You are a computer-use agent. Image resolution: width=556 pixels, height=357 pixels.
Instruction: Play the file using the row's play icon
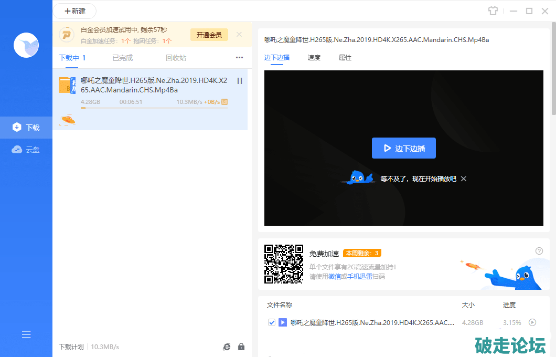click(x=532, y=322)
